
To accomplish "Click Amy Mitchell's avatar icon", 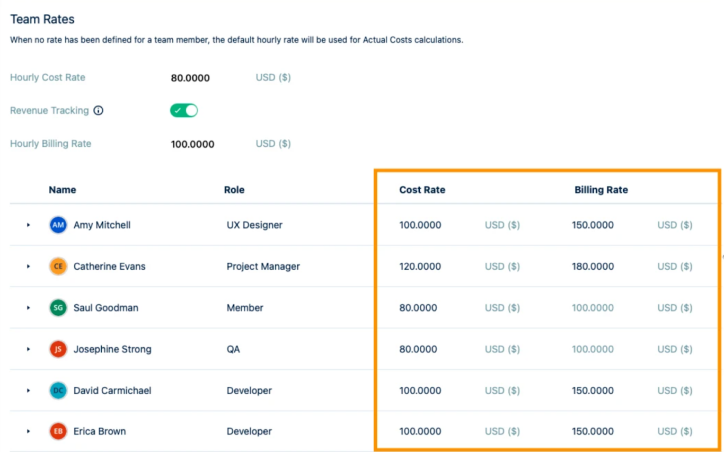I will [x=58, y=225].
